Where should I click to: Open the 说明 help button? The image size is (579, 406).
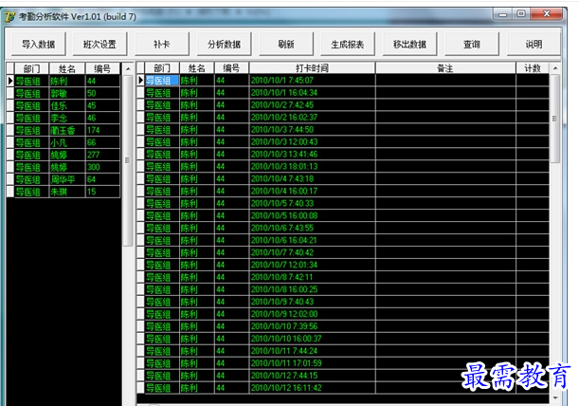coord(534,45)
